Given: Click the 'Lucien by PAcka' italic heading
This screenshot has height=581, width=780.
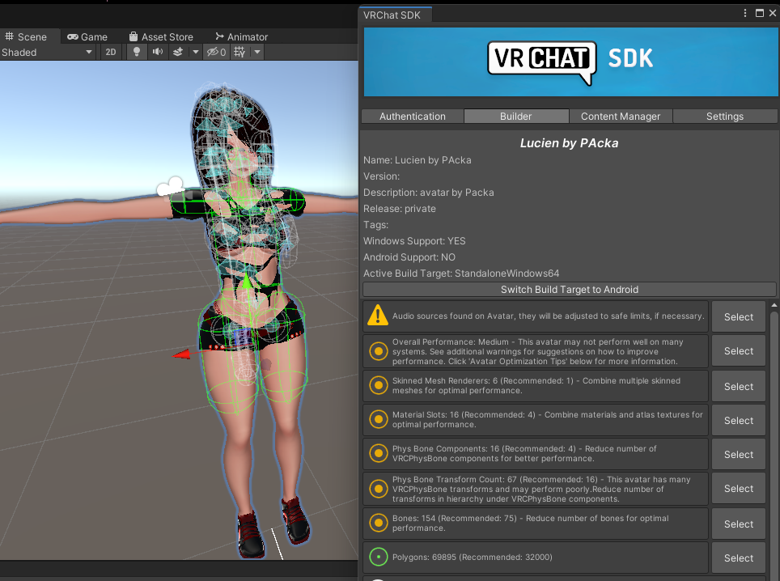Looking at the screenshot, I should [x=569, y=143].
